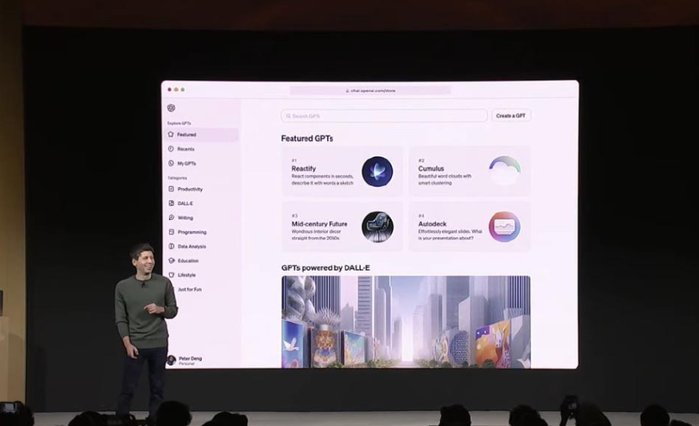The image size is (699, 426).
Task: Click the Autodeck slides icon
Action: [504, 227]
